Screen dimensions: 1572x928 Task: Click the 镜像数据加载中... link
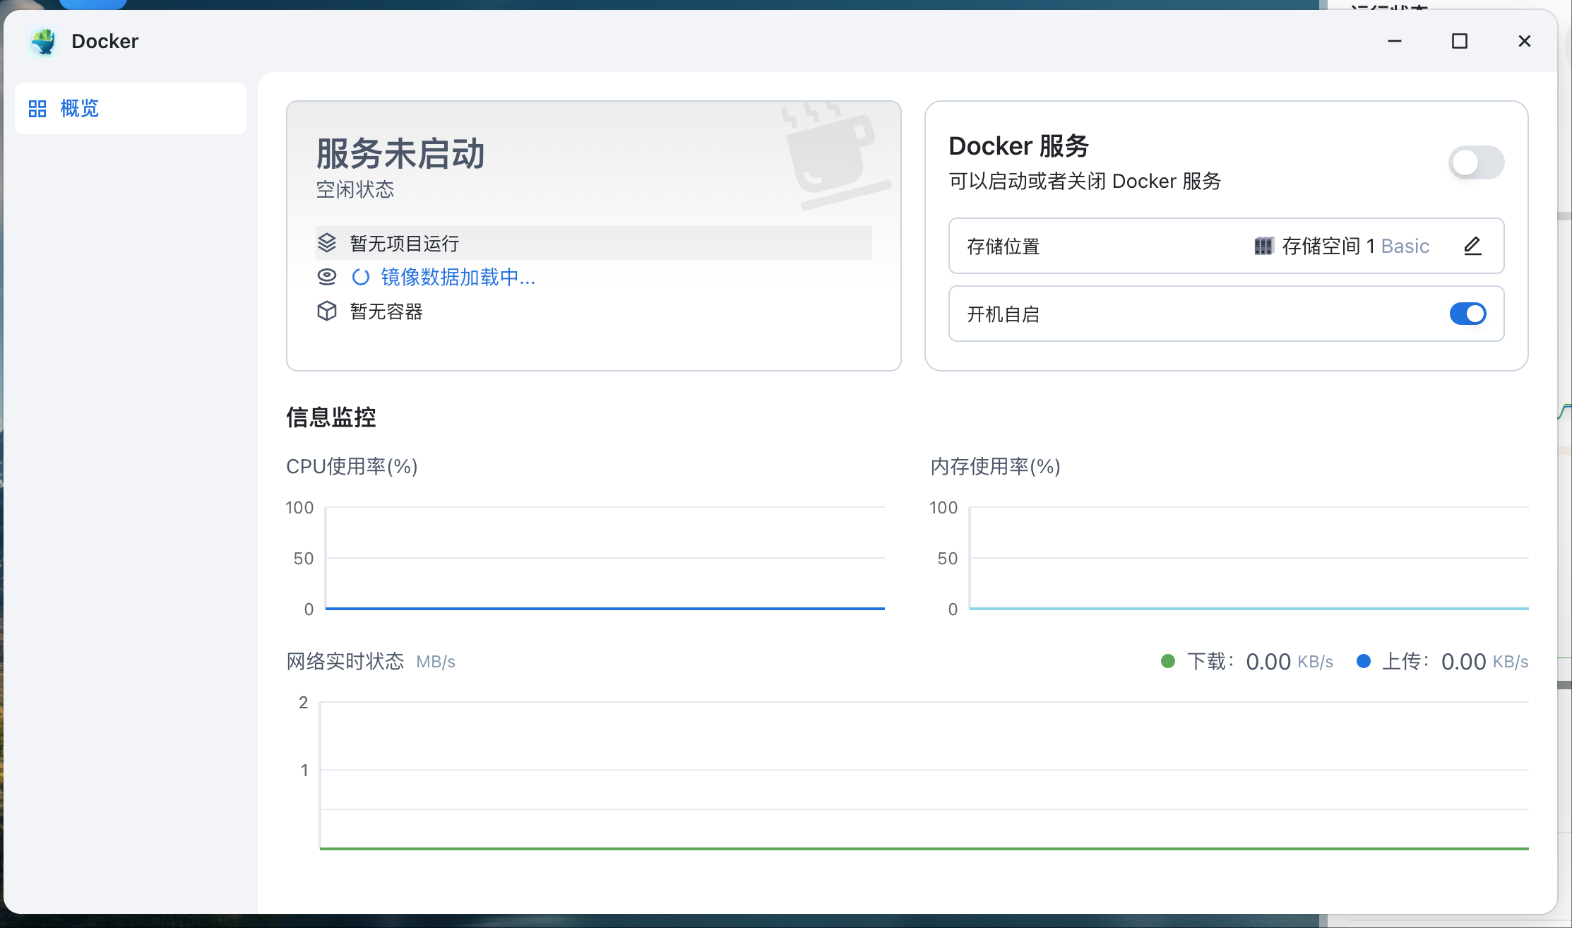point(458,277)
